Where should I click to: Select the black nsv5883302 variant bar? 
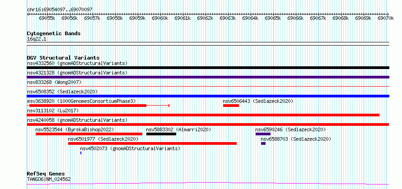click(x=161, y=134)
